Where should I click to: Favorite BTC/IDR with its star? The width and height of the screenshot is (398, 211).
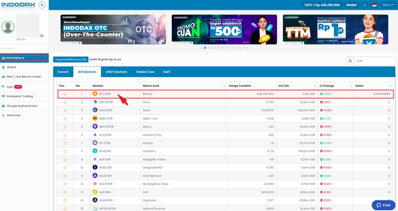tap(65, 94)
